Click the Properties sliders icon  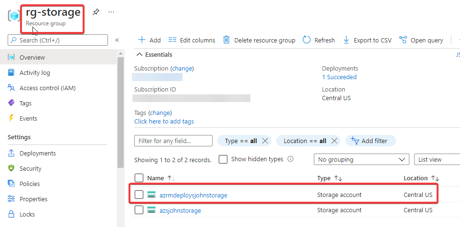11,199
